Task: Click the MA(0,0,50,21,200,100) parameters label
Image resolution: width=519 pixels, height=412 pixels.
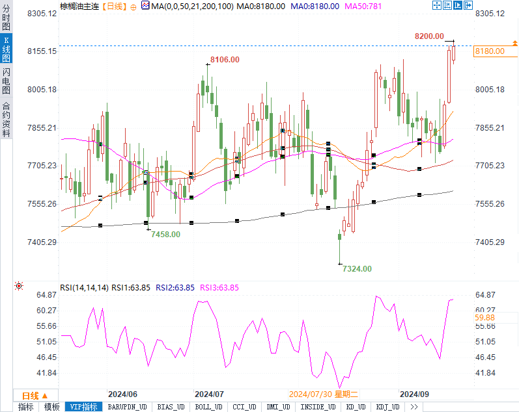Action: click(192, 6)
